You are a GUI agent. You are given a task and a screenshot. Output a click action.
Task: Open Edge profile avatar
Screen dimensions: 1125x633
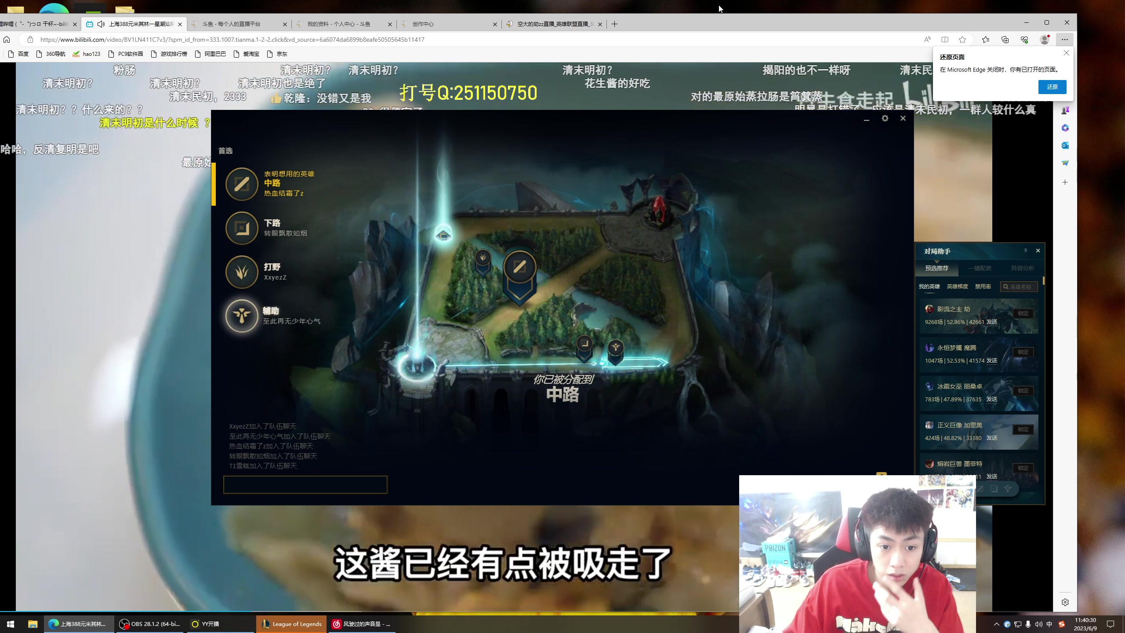[1045, 40]
